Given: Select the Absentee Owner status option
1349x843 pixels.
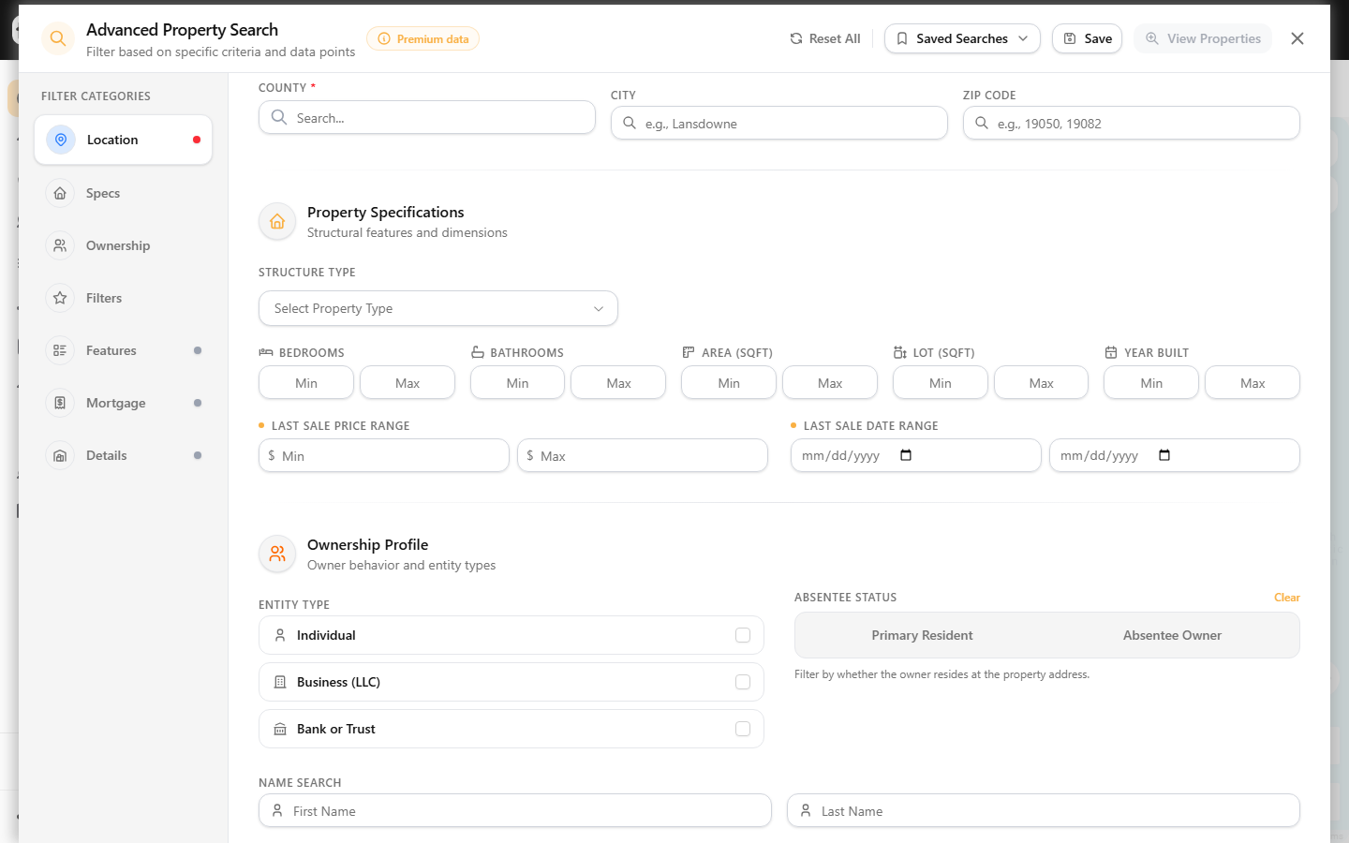Looking at the screenshot, I should tap(1172, 635).
